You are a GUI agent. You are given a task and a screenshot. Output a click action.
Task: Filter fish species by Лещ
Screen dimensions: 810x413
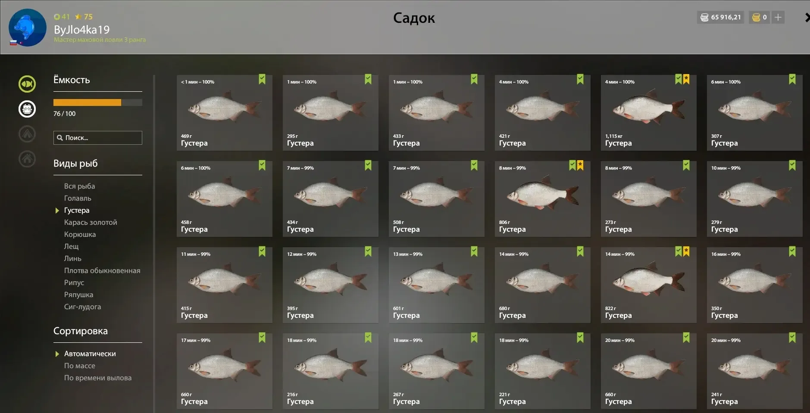coord(72,246)
